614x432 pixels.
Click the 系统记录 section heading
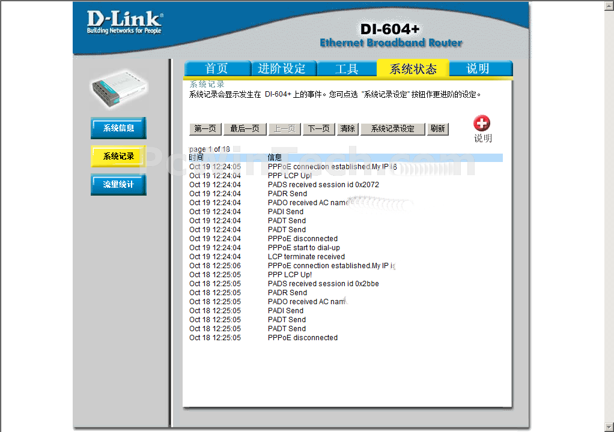point(207,83)
